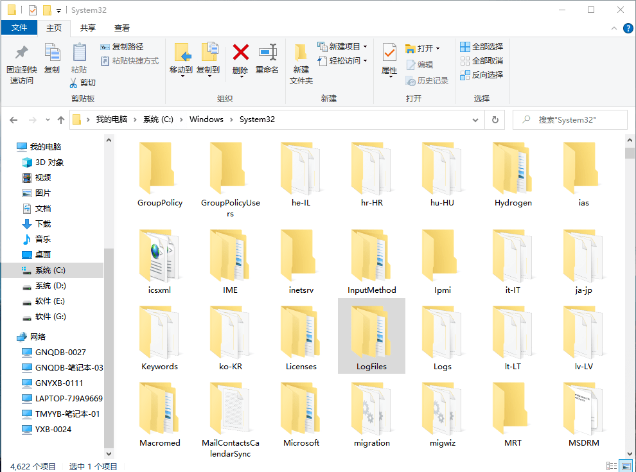The width and height of the screenshot is (636, 472).
Task: Open the File (文件) tab
Action: (19, 28)
